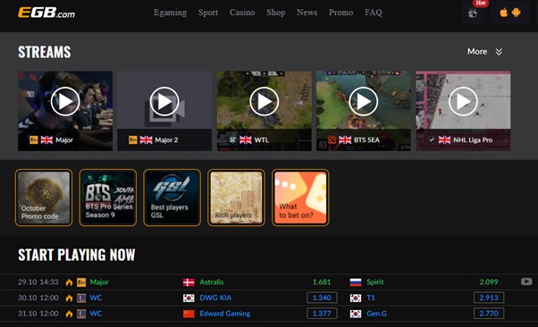
Task: Click the Hot gift box icon
Action: [473, 13]
